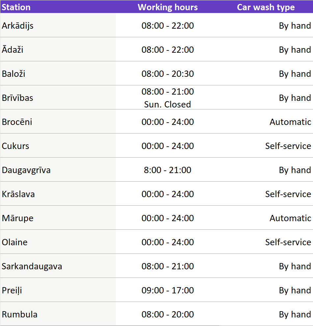Click the Station column header

point(16,7)
